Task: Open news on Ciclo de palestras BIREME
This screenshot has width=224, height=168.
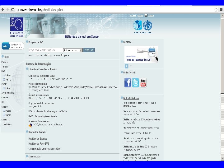Action: pos(139,104)
